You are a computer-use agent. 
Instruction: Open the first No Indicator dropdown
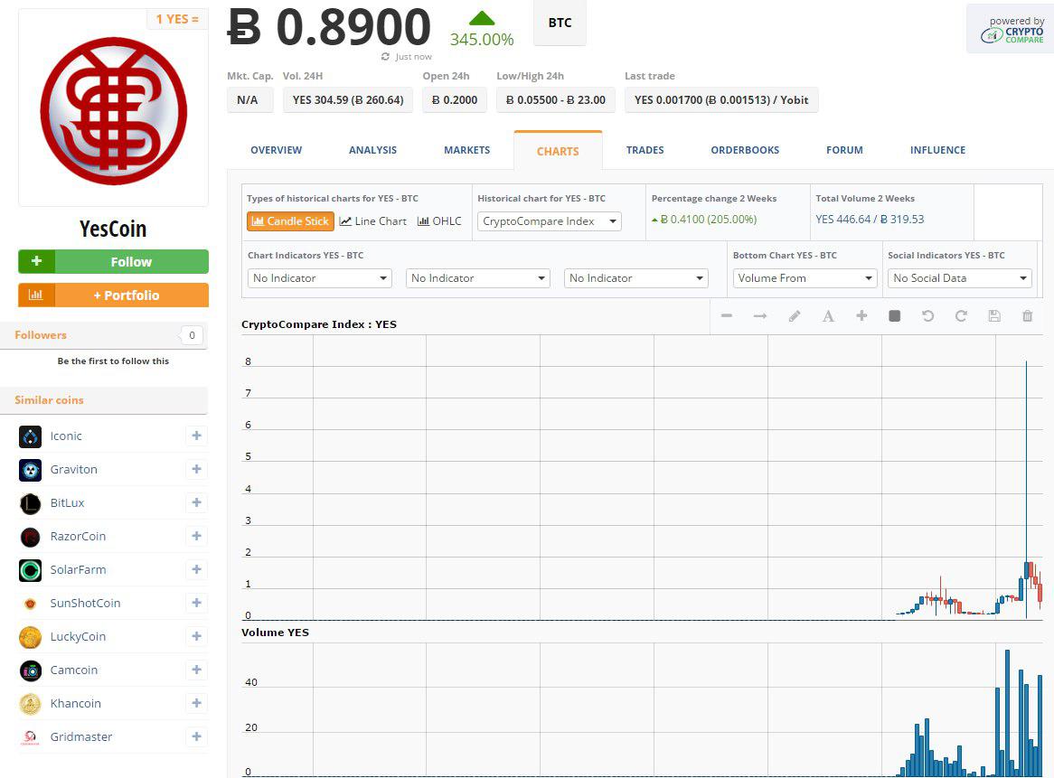coord(319,278)
